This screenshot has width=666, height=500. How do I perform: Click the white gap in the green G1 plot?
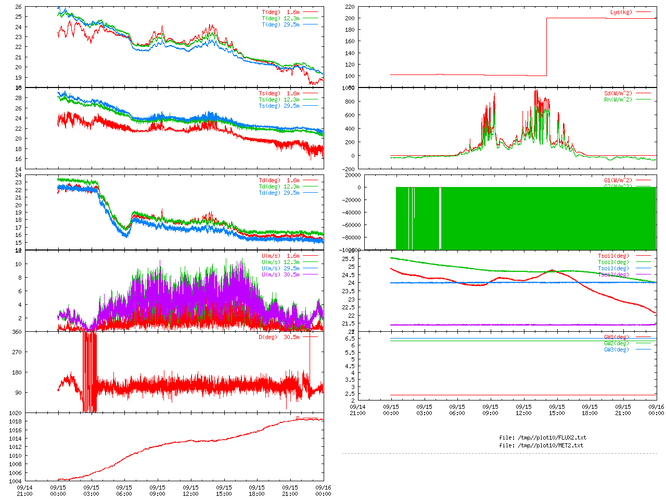tap(440, 219)
